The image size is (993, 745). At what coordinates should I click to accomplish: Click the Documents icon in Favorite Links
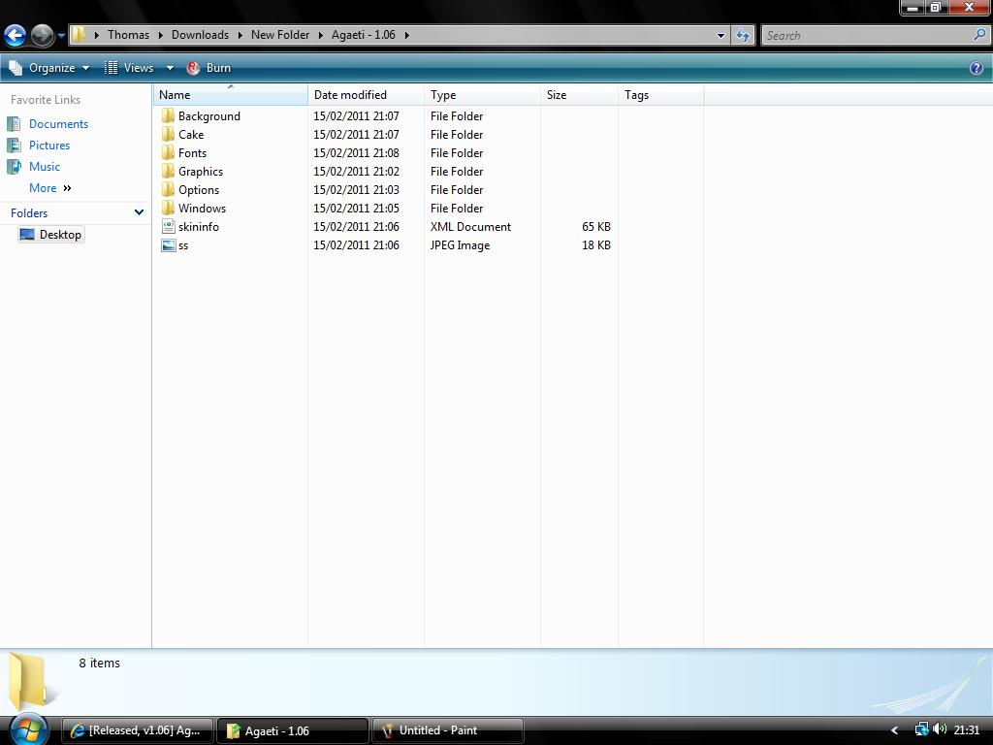tap(14, 124)
